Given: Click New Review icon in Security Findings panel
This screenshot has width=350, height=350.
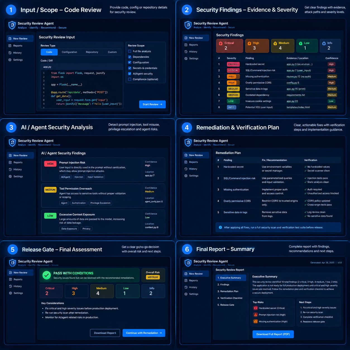Looking at the screenshot, I should coord(186,38).
